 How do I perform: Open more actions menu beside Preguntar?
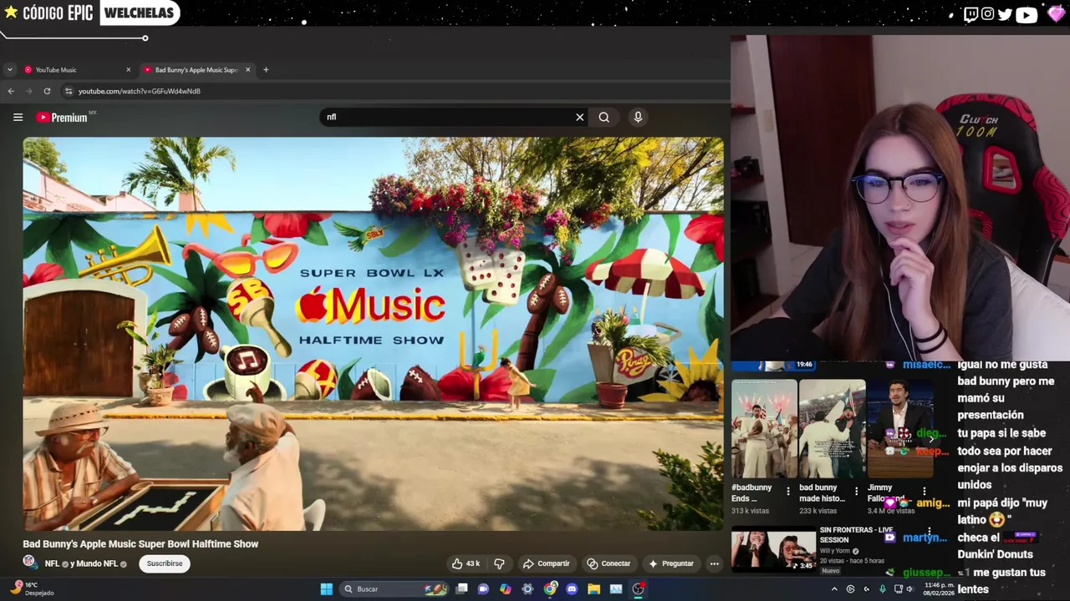click(x=714, y=563)
